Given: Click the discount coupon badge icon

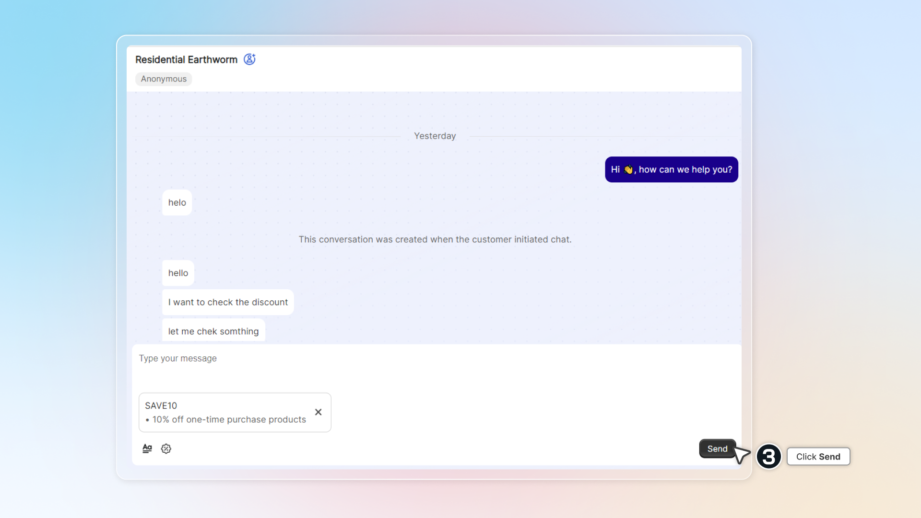Looking at the screenshot, I should 166,448.
